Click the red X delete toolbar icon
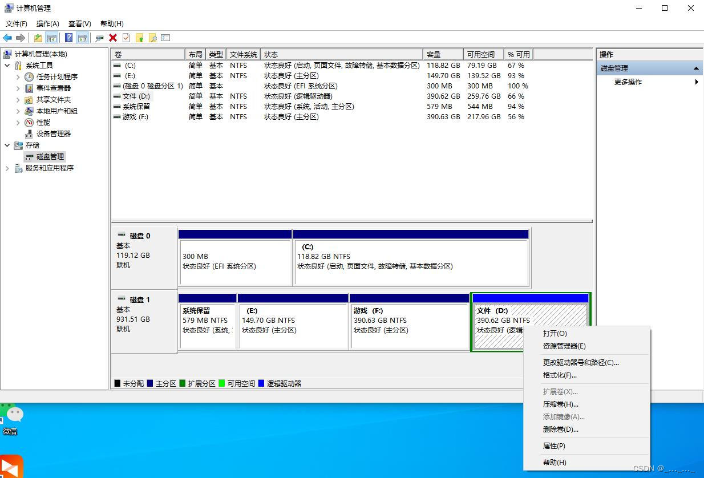Viewport: 704px width, 478px height. tap(113, 38)
